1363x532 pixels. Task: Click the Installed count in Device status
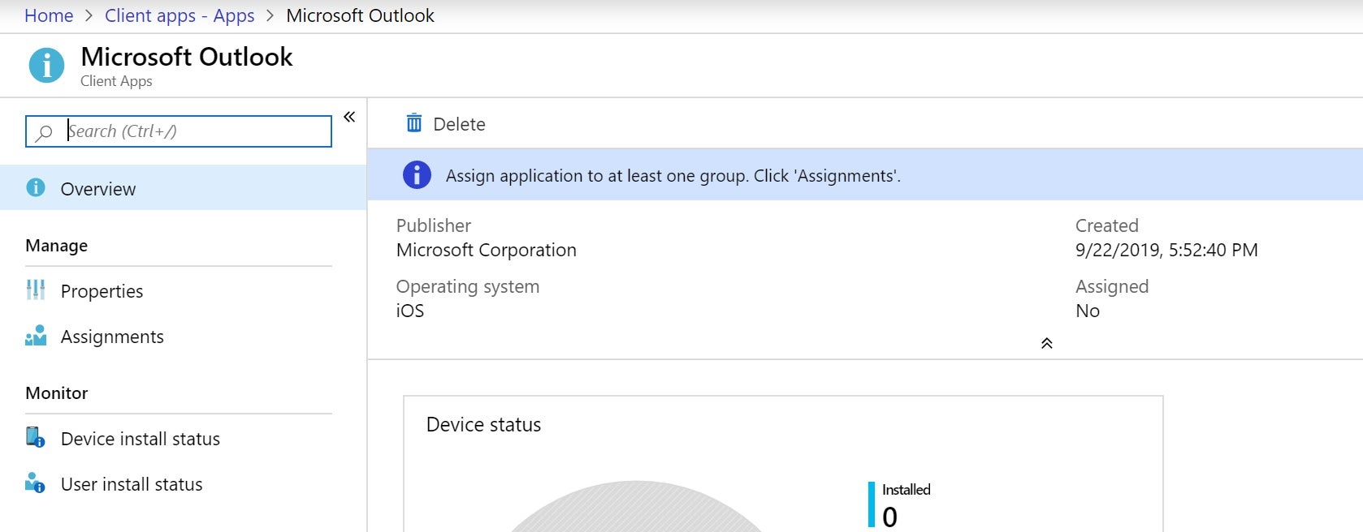coord(890,517)
